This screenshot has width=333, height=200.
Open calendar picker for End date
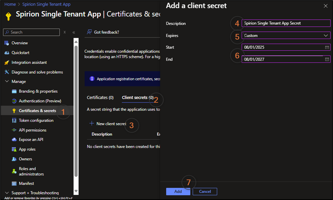(x=327, y=59)
